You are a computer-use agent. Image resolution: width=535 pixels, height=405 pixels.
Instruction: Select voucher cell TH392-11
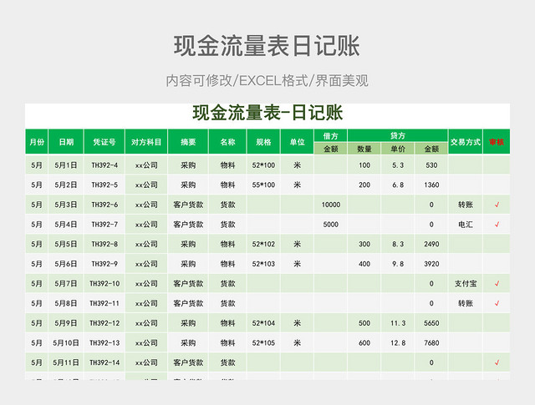(104, 303)
